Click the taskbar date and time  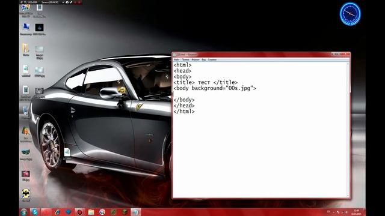356,212
